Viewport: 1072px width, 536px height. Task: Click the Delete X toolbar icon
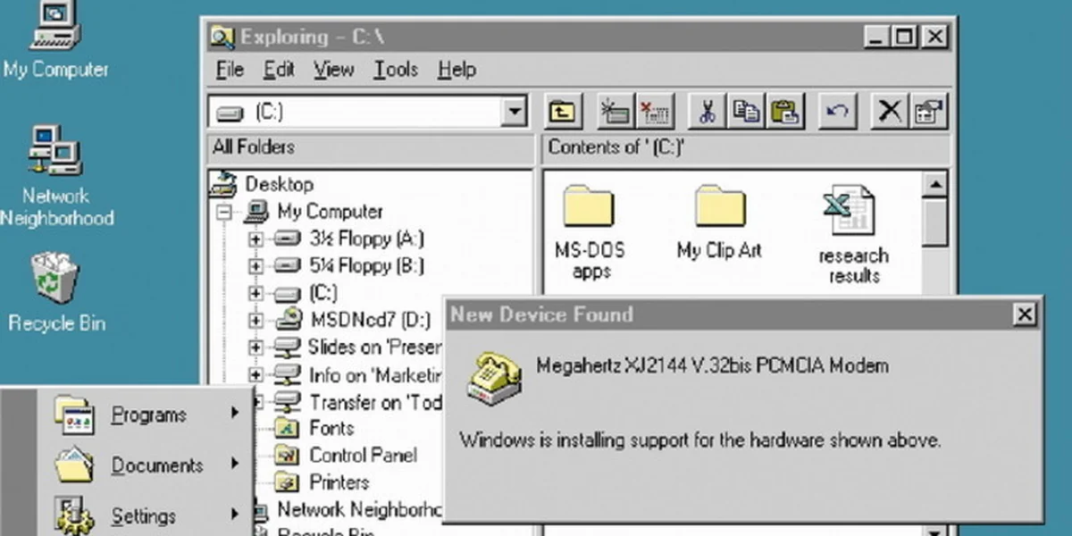point(889,112)
